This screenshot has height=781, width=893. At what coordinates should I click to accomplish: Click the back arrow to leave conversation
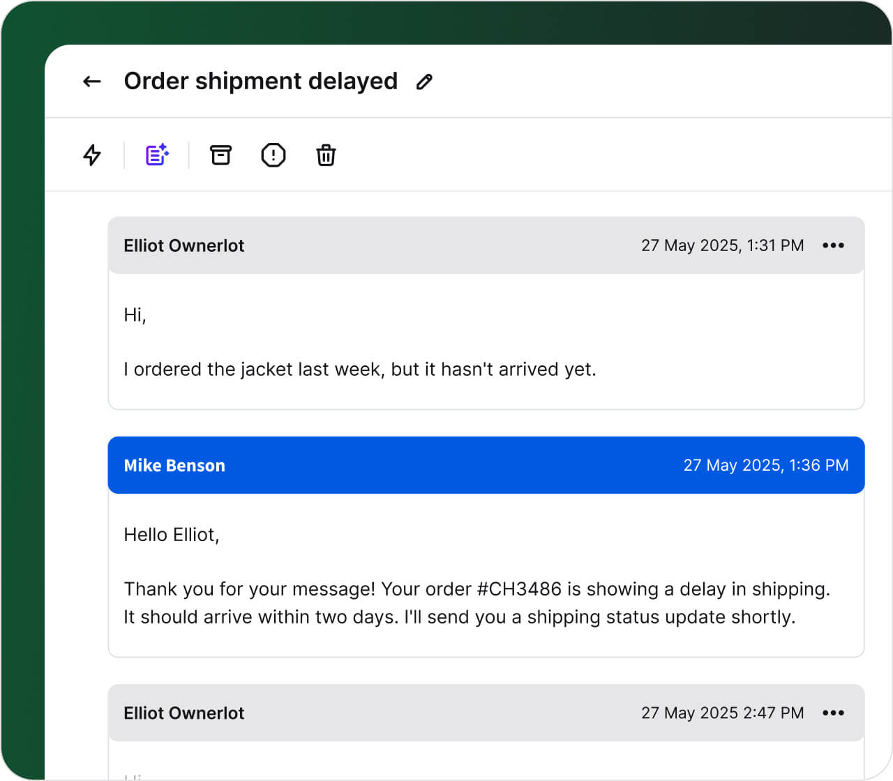(91, 82)
